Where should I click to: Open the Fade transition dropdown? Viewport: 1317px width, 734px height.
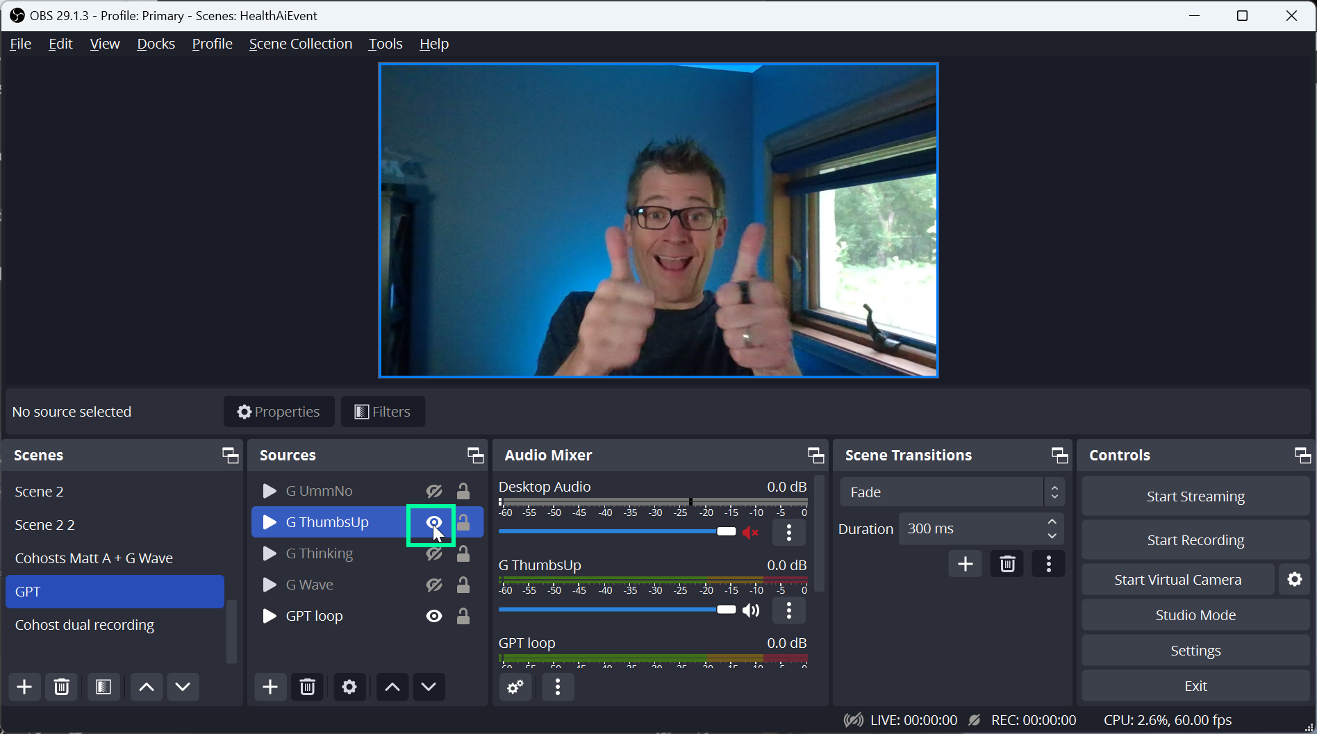(x=951, y=492)
